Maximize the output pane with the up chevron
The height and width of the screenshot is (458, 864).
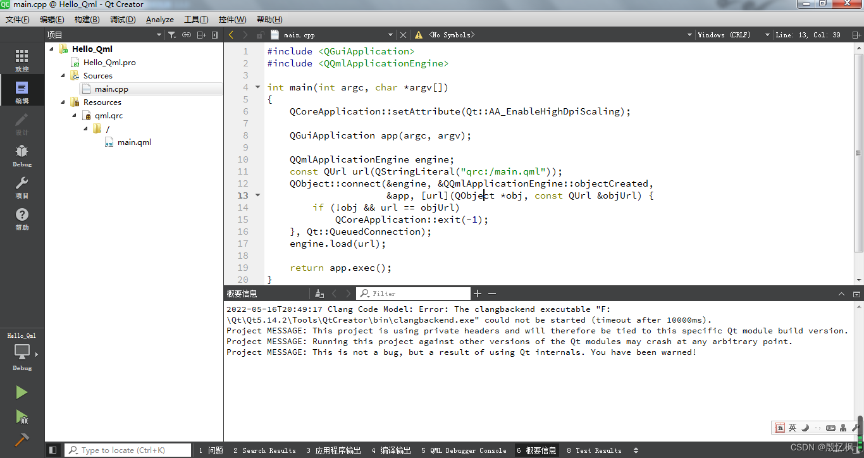point(841,294)
